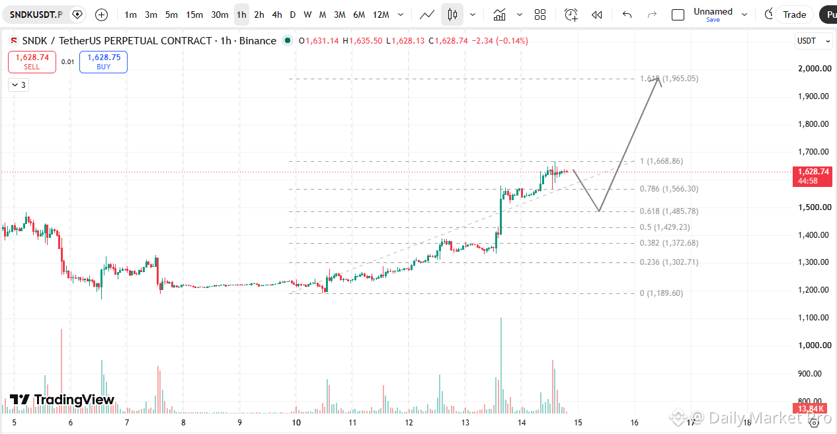
Task: Click the tallest green volume bar on day 13
Action: click(x=500, y=366)
